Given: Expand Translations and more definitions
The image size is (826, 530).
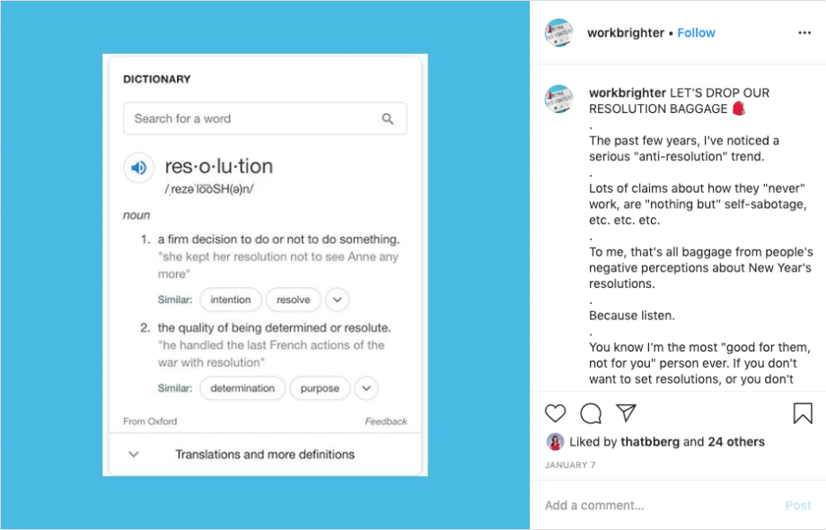Looking at the screenshot, I should tap(265, 455).
